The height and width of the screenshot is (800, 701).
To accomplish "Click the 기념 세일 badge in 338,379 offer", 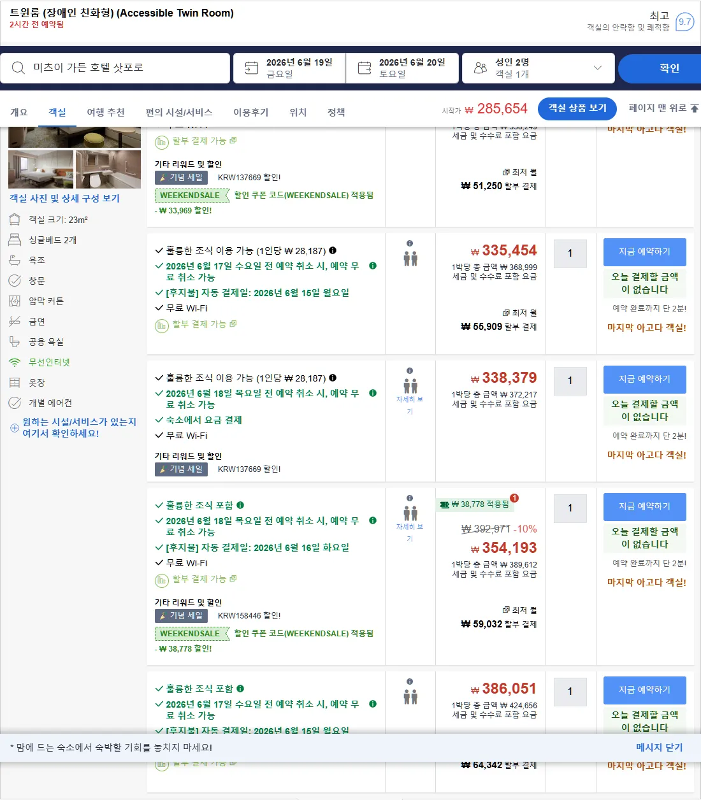I will pyautogui.click(x=181, y=469).
